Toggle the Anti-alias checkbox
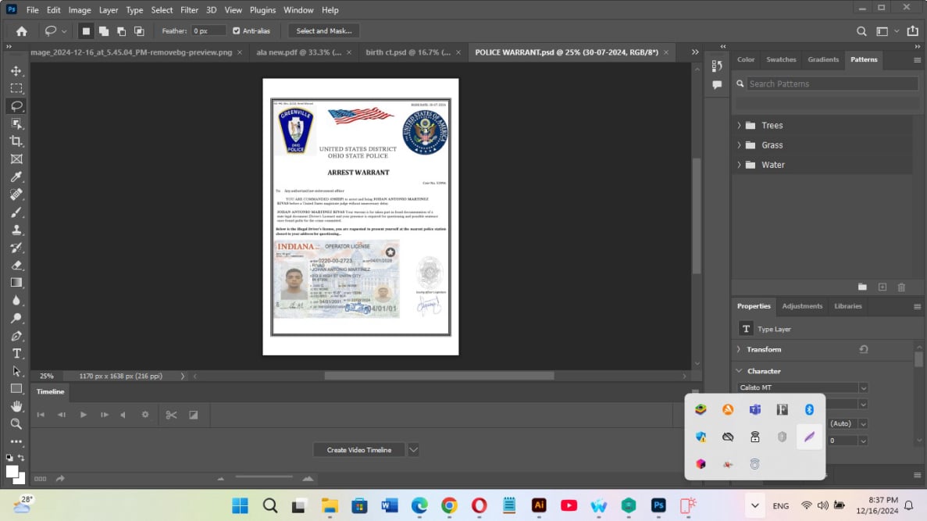Screen dimensions: 927x521 click(236, 30)
